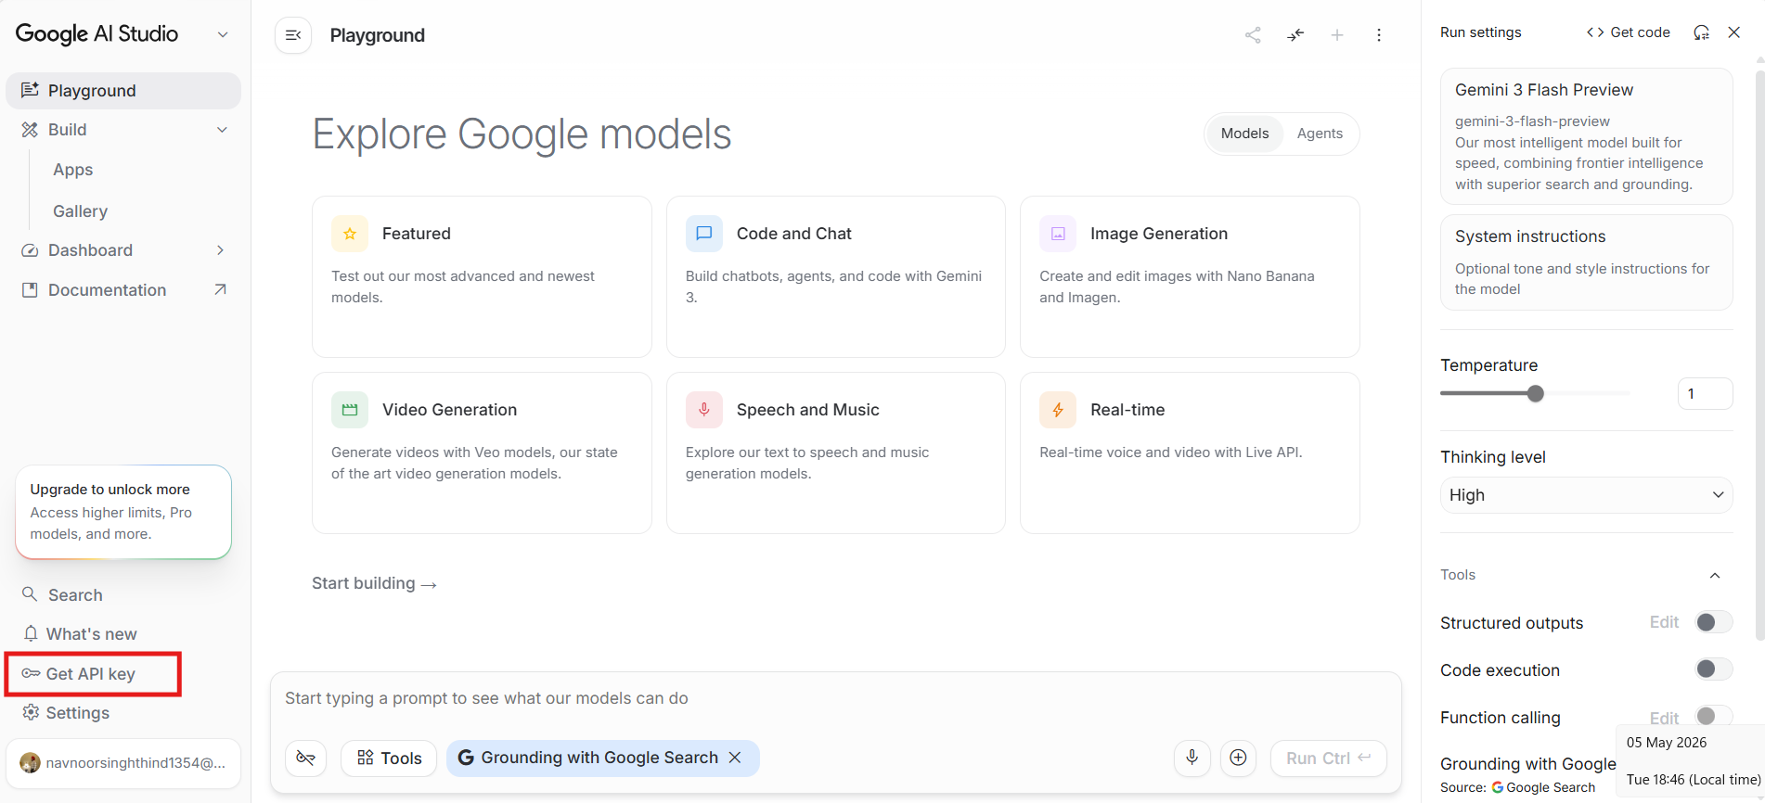Click the Temperature value input field

point(1705,393)
